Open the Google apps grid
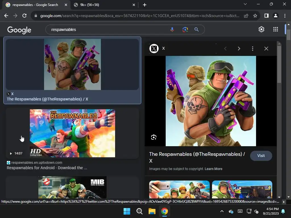The height and width of the screenshot is (218, 291). click(x=276, y=29)
